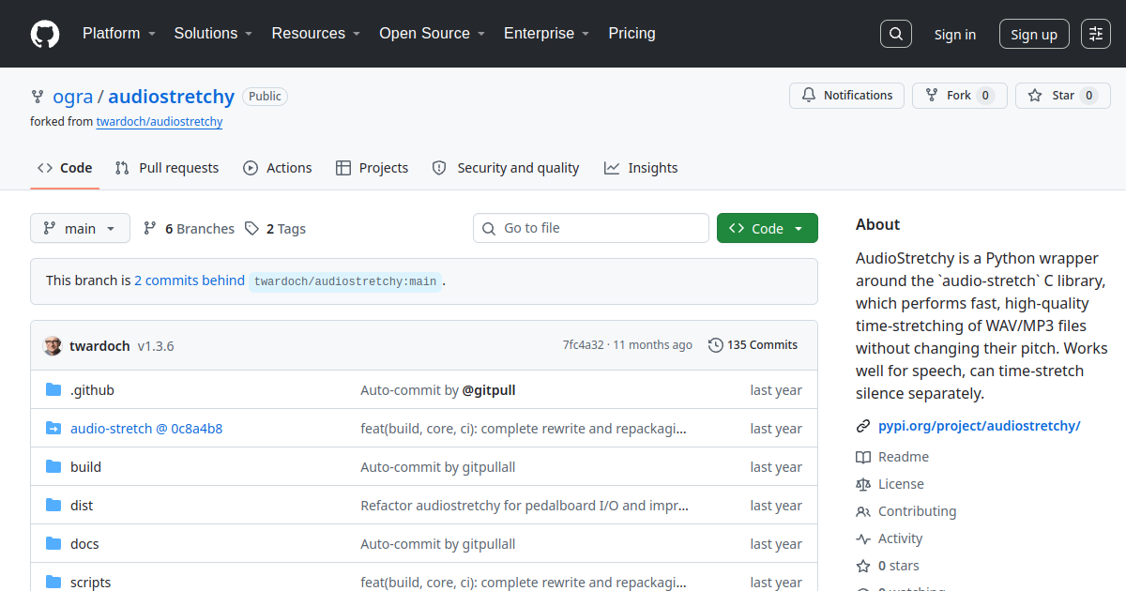1126x591 pixels.
Task: View 2 Tags list
Action: pyautogui.click(x=275, y=229)
